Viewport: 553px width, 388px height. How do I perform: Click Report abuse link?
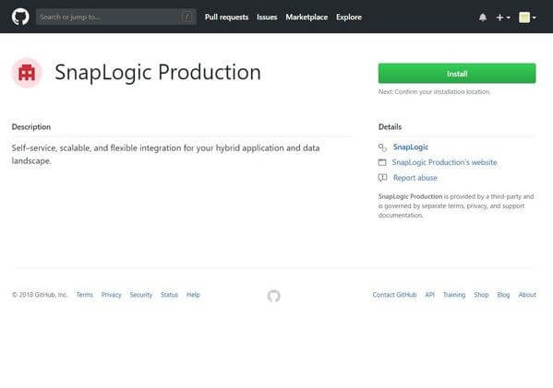415,178
